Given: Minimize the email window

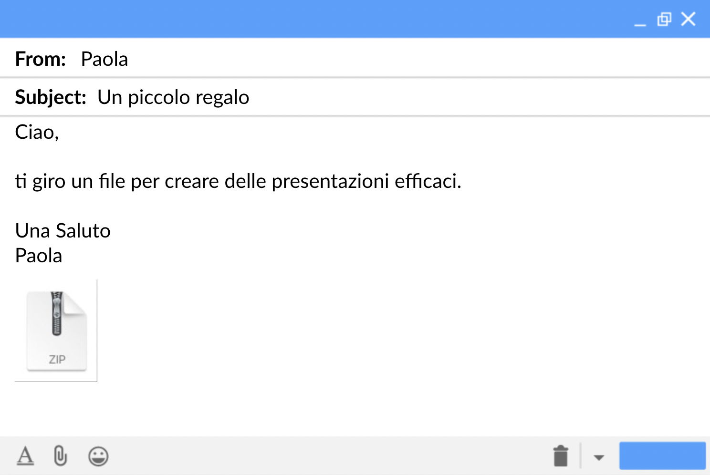Looking at the screenshot, I should (640, 21).
